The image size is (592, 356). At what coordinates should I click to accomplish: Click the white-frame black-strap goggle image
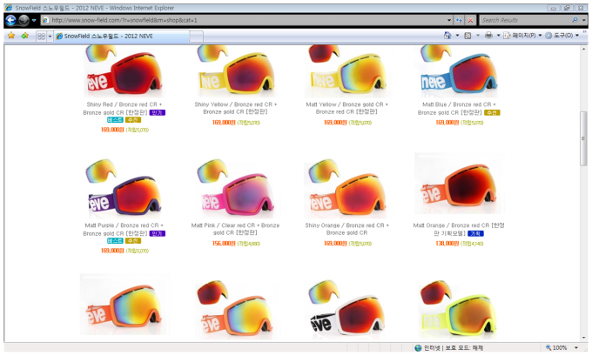pyautogui.click(x=346, y=308)
